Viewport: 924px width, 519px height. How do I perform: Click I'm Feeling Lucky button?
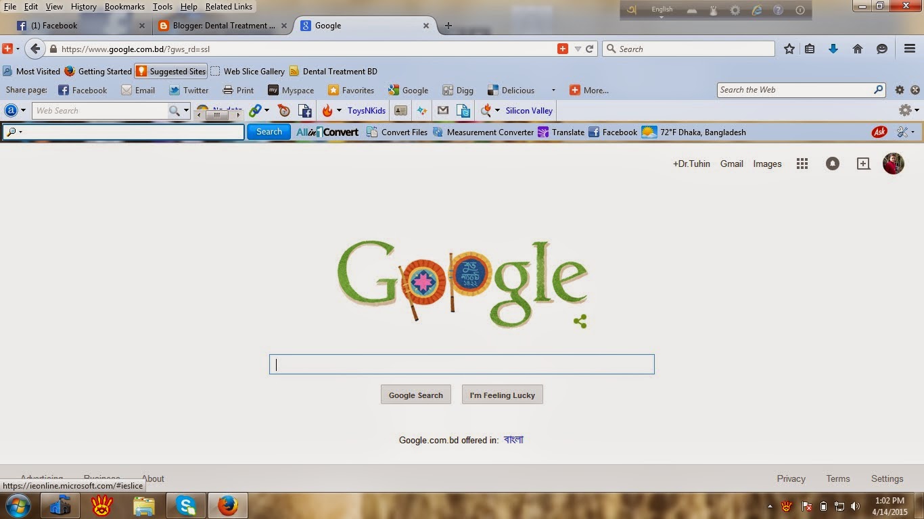(x=503, y=395)
